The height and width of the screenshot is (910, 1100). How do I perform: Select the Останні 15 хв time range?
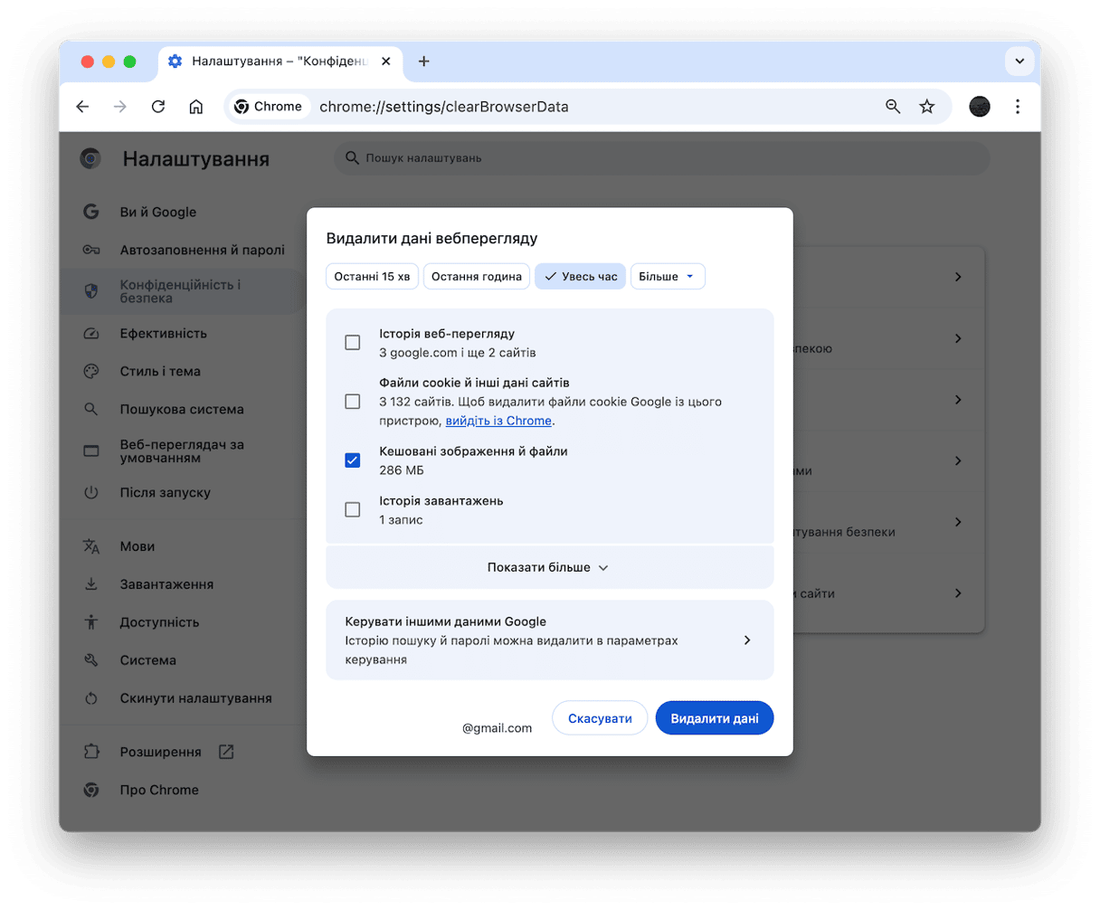372,277
